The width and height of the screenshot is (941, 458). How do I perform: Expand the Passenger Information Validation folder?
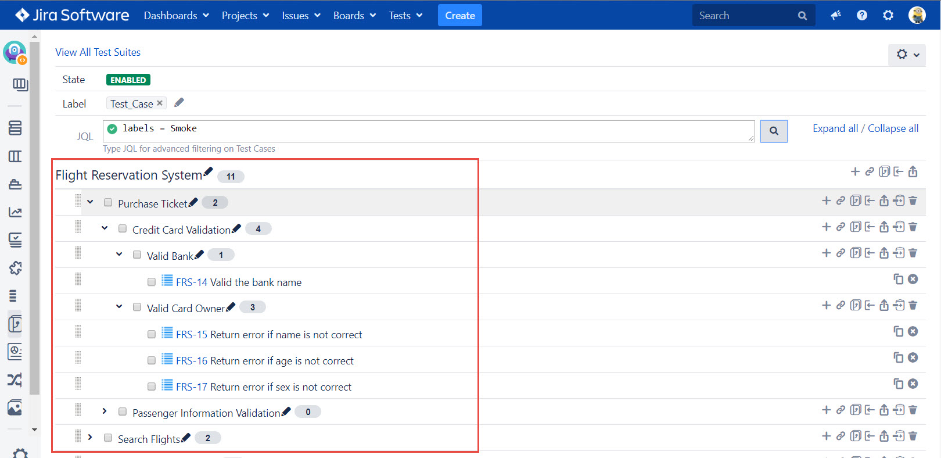click(x=105, y=411)
